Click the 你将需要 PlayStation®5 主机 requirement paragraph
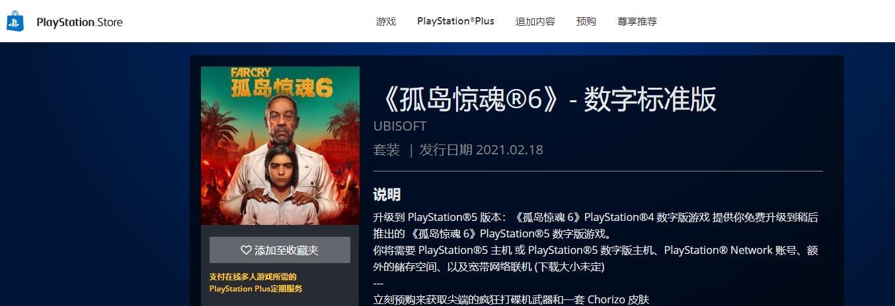Screen dimensions: 895x306 [596, 259]
